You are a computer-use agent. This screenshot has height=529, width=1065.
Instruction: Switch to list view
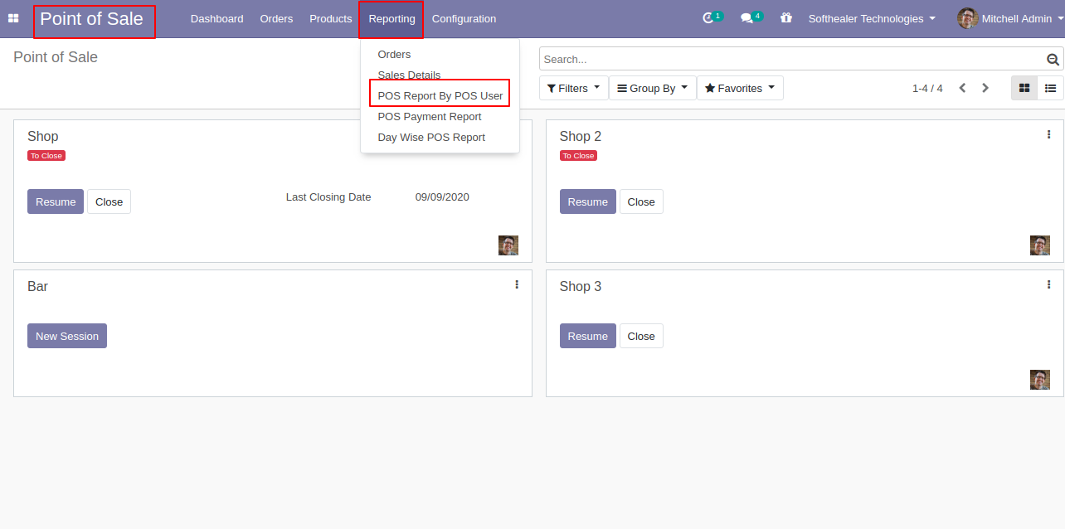(x=1050, y=88)
